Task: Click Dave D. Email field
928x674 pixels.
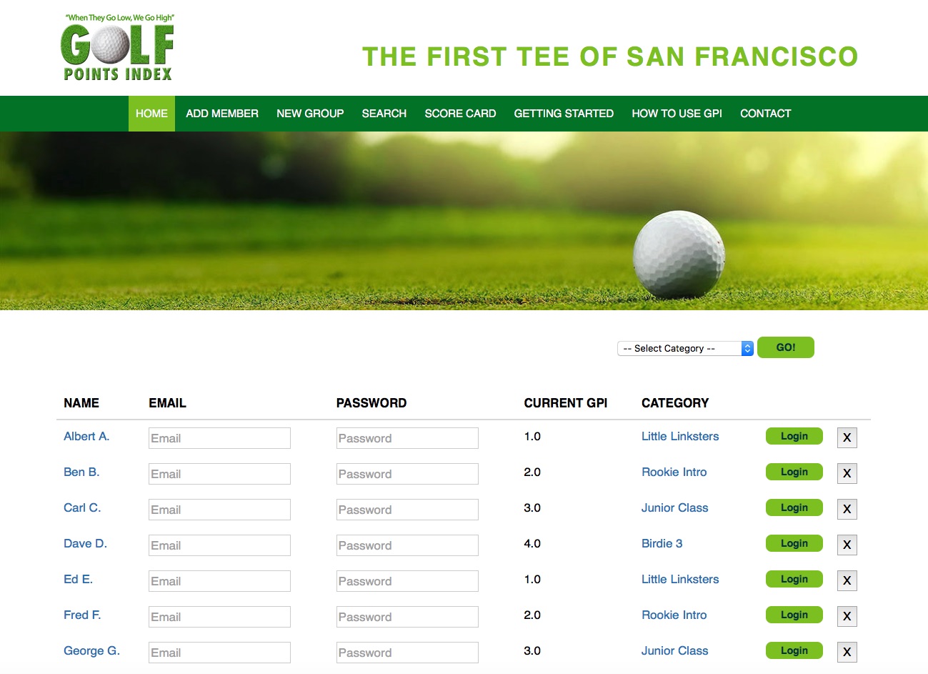Action: pyautogui.click(x=219, y=545)
